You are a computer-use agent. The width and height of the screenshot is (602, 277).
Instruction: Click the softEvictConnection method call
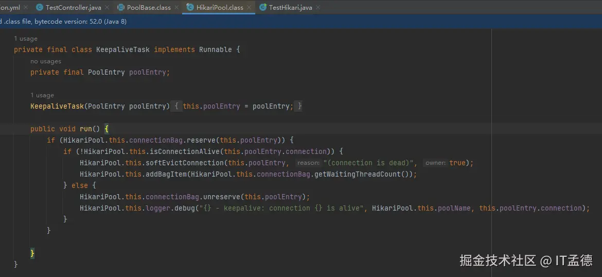click(x=185, y=163)
